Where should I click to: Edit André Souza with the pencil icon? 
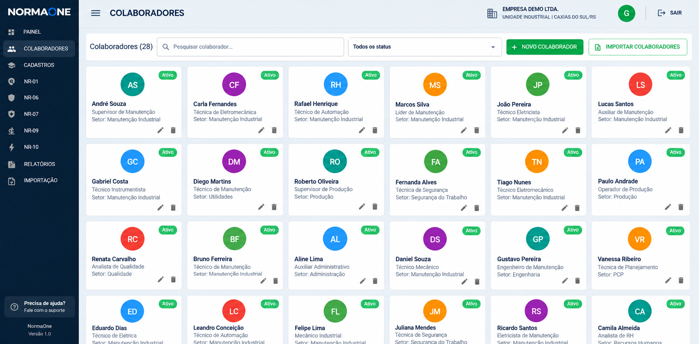(160, 130)
